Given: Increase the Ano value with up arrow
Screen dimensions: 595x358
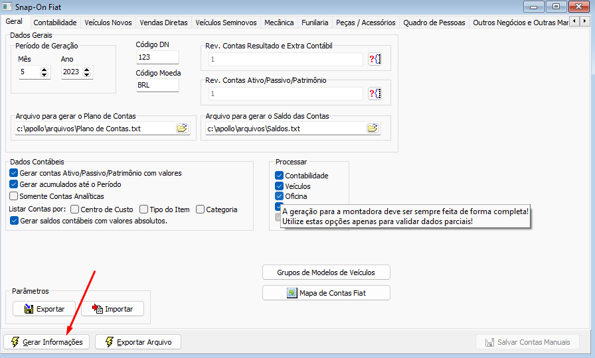Looking at the screenshot, I should click(x=87, y=70).
